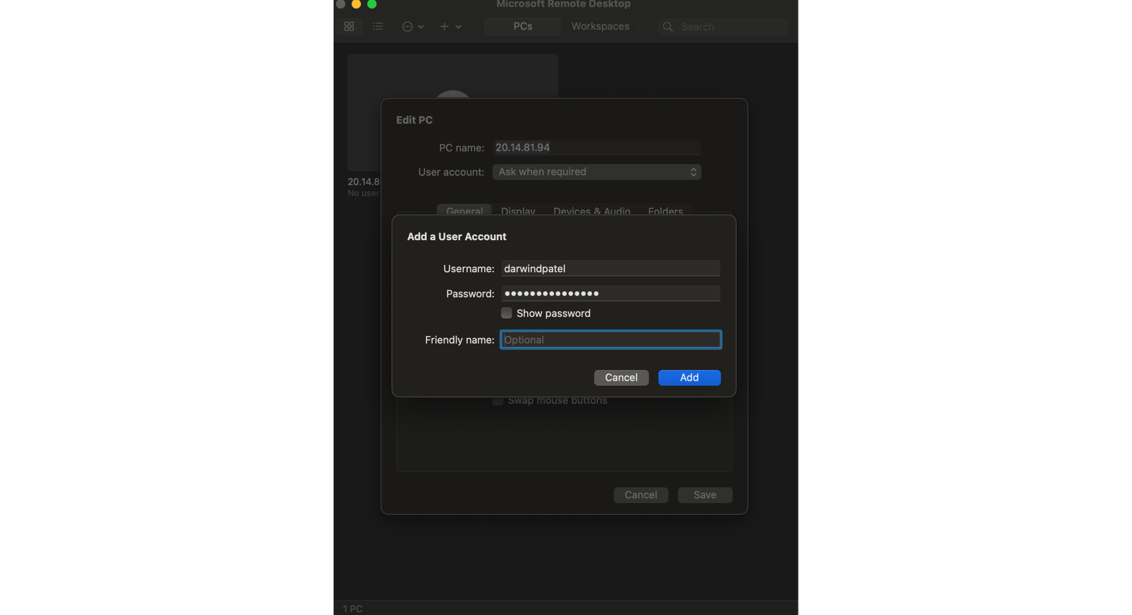
Task: Open the User account dropdown
Action: pos(596,172)
